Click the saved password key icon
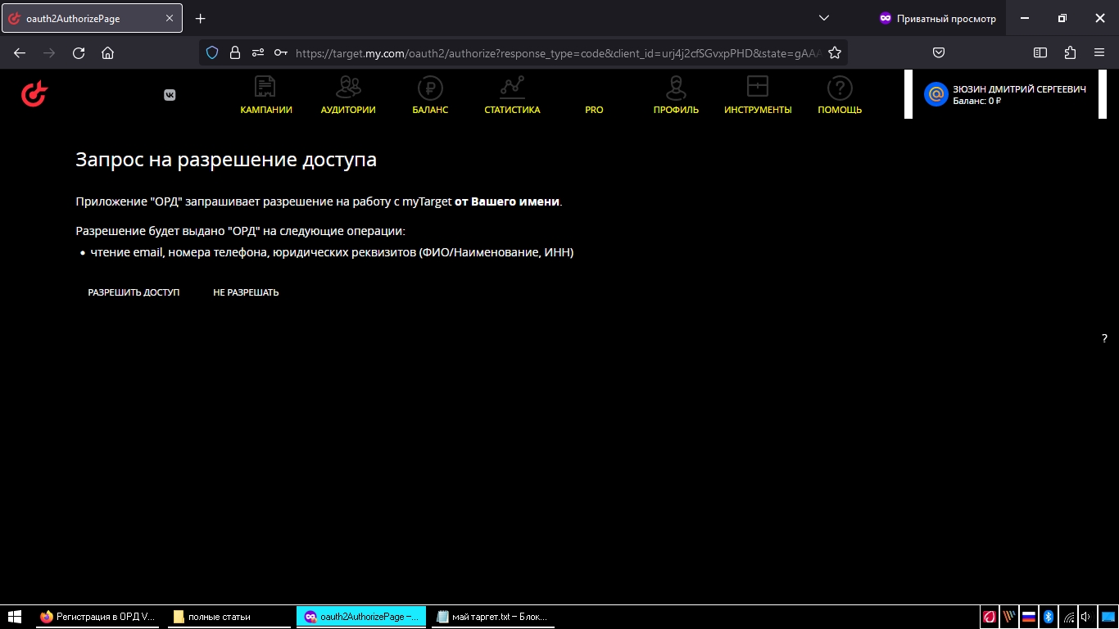The image size is (1119, 629). pos(281,52)
